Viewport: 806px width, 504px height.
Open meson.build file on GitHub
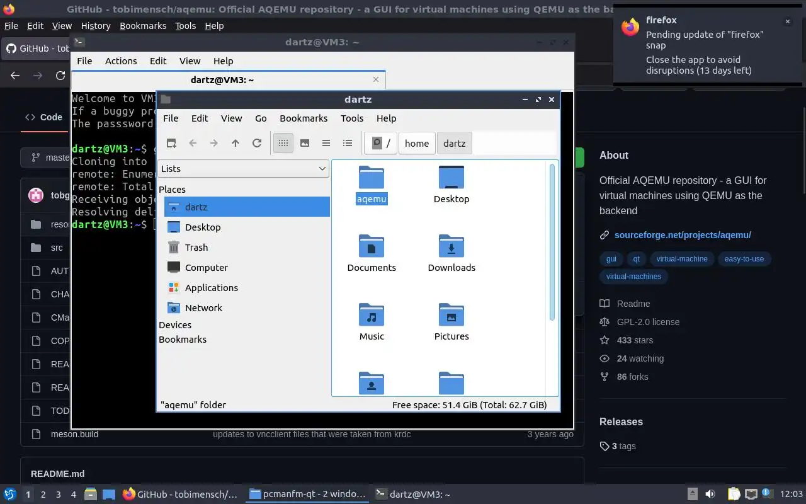pyautogui.click(x=74, y=434)
